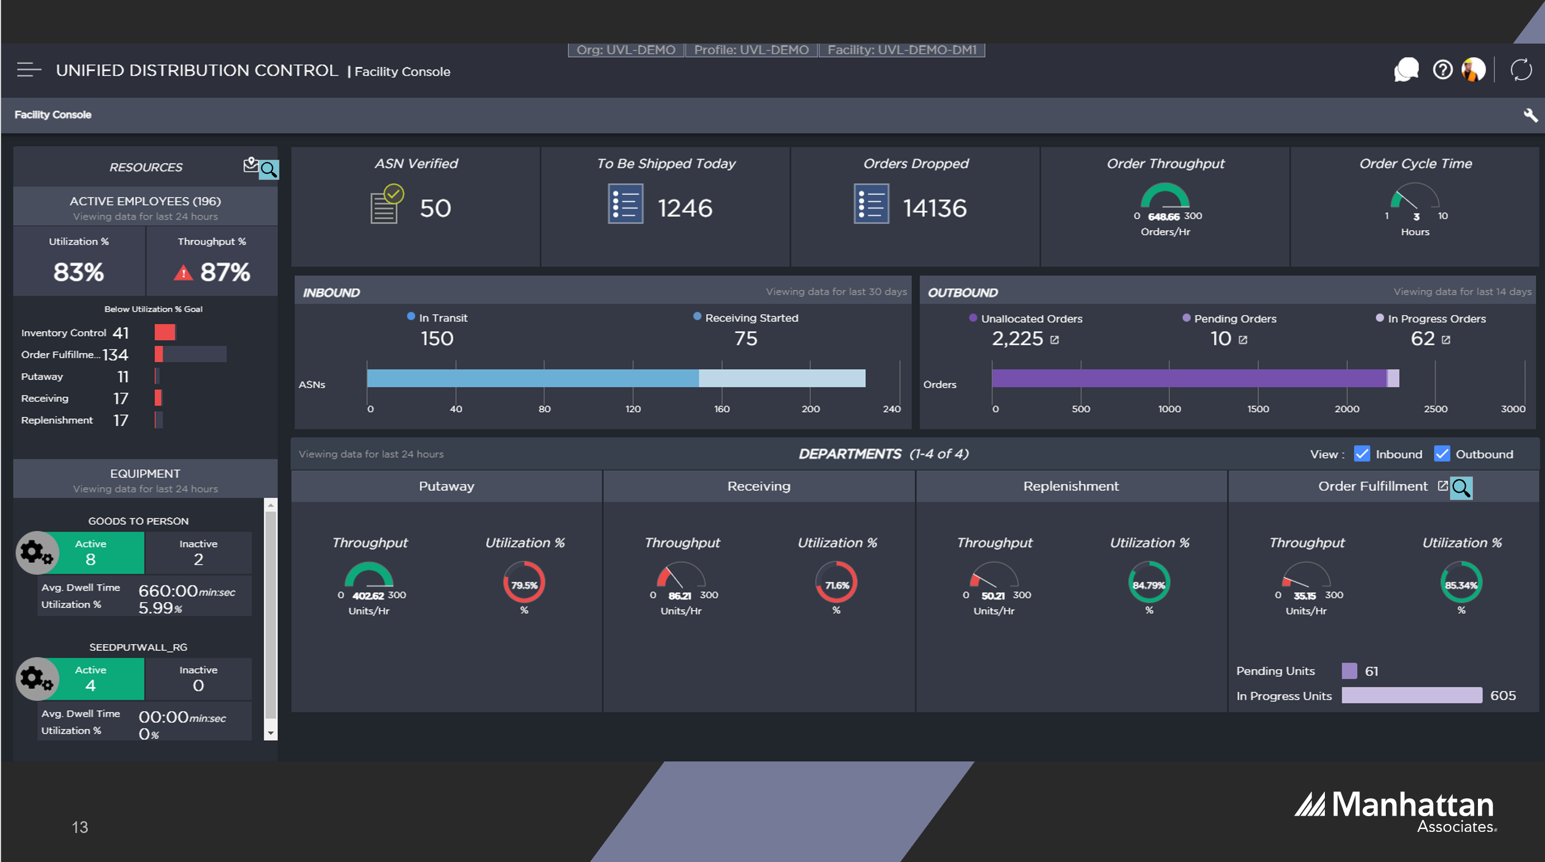Image resolution: width=1545 pixels, height=862 pixels.
Task: Refresh the Facility Console data
Action: point(1521,70)
